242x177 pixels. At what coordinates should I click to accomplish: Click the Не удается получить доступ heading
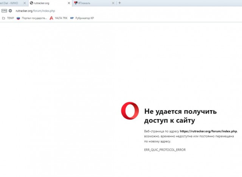(x=180, y=116)
